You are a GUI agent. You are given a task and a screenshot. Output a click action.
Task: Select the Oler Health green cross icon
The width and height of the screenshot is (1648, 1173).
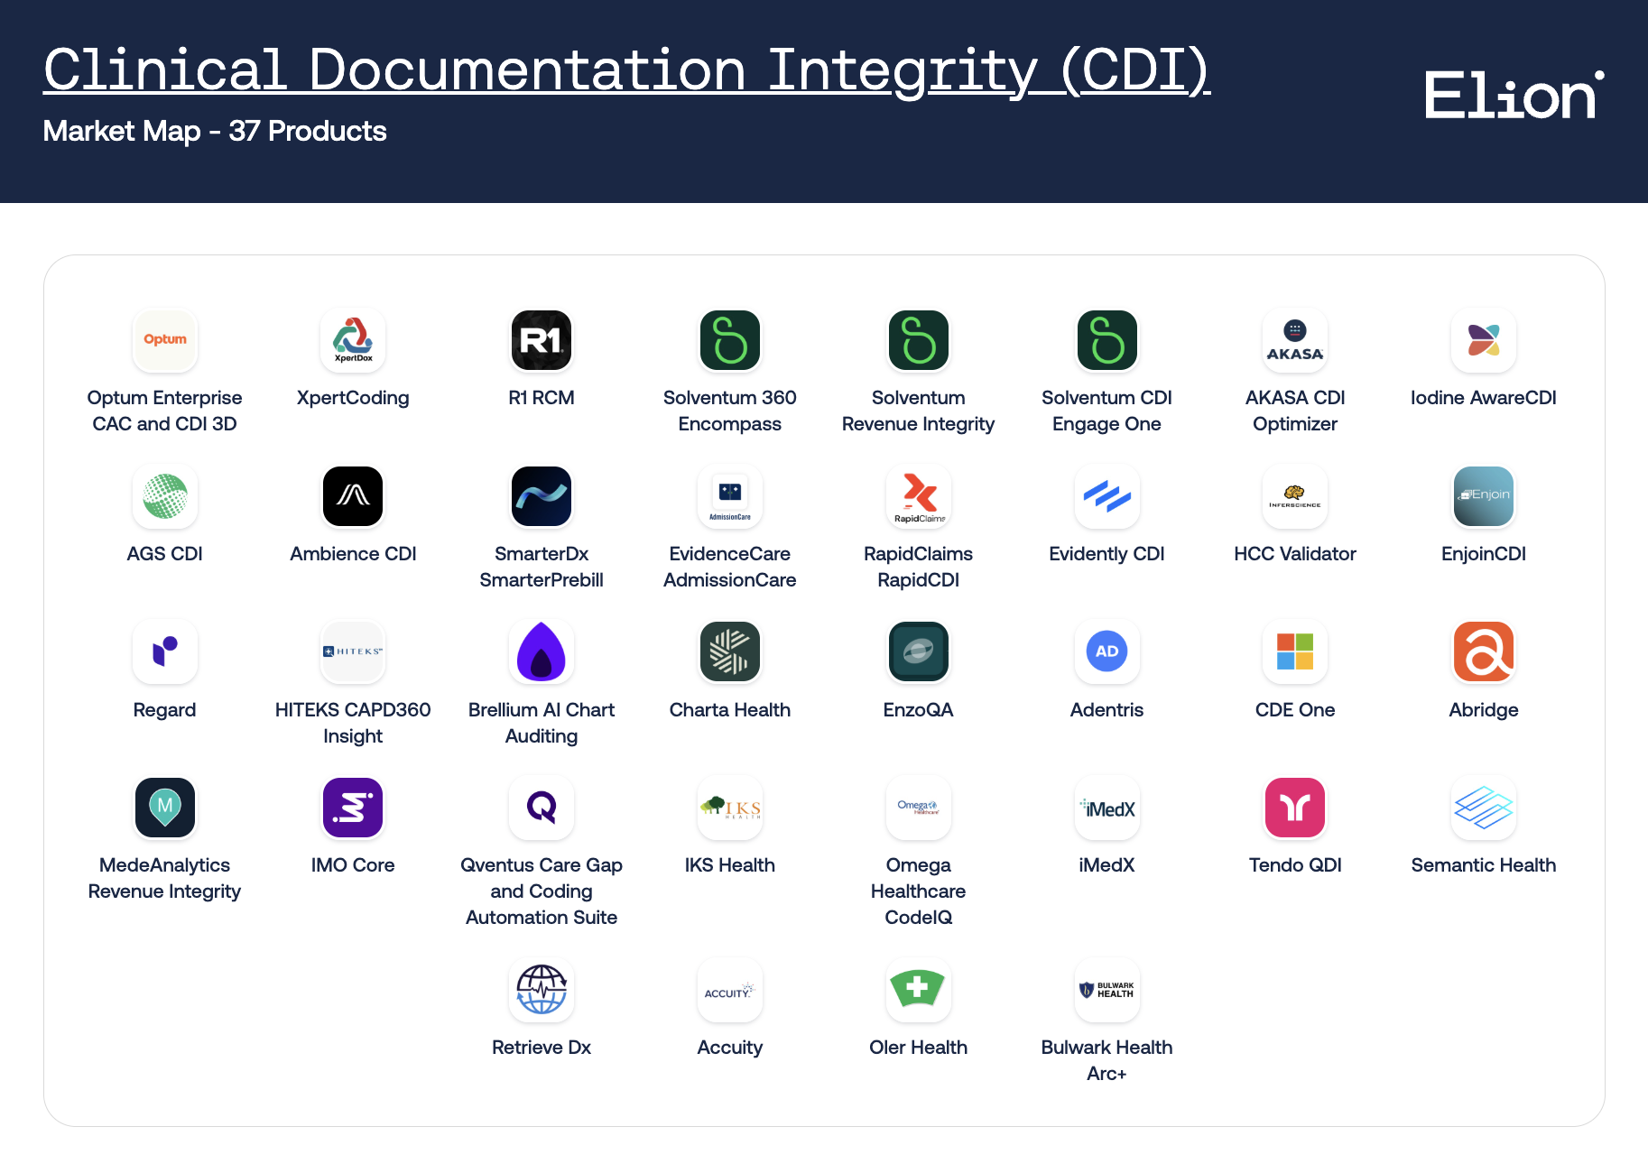tap(919, 990)
